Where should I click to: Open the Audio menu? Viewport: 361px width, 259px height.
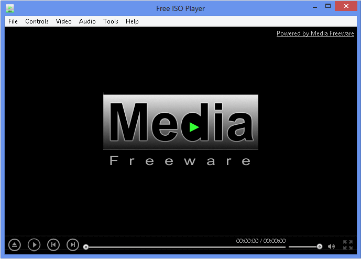pos(87,21)
